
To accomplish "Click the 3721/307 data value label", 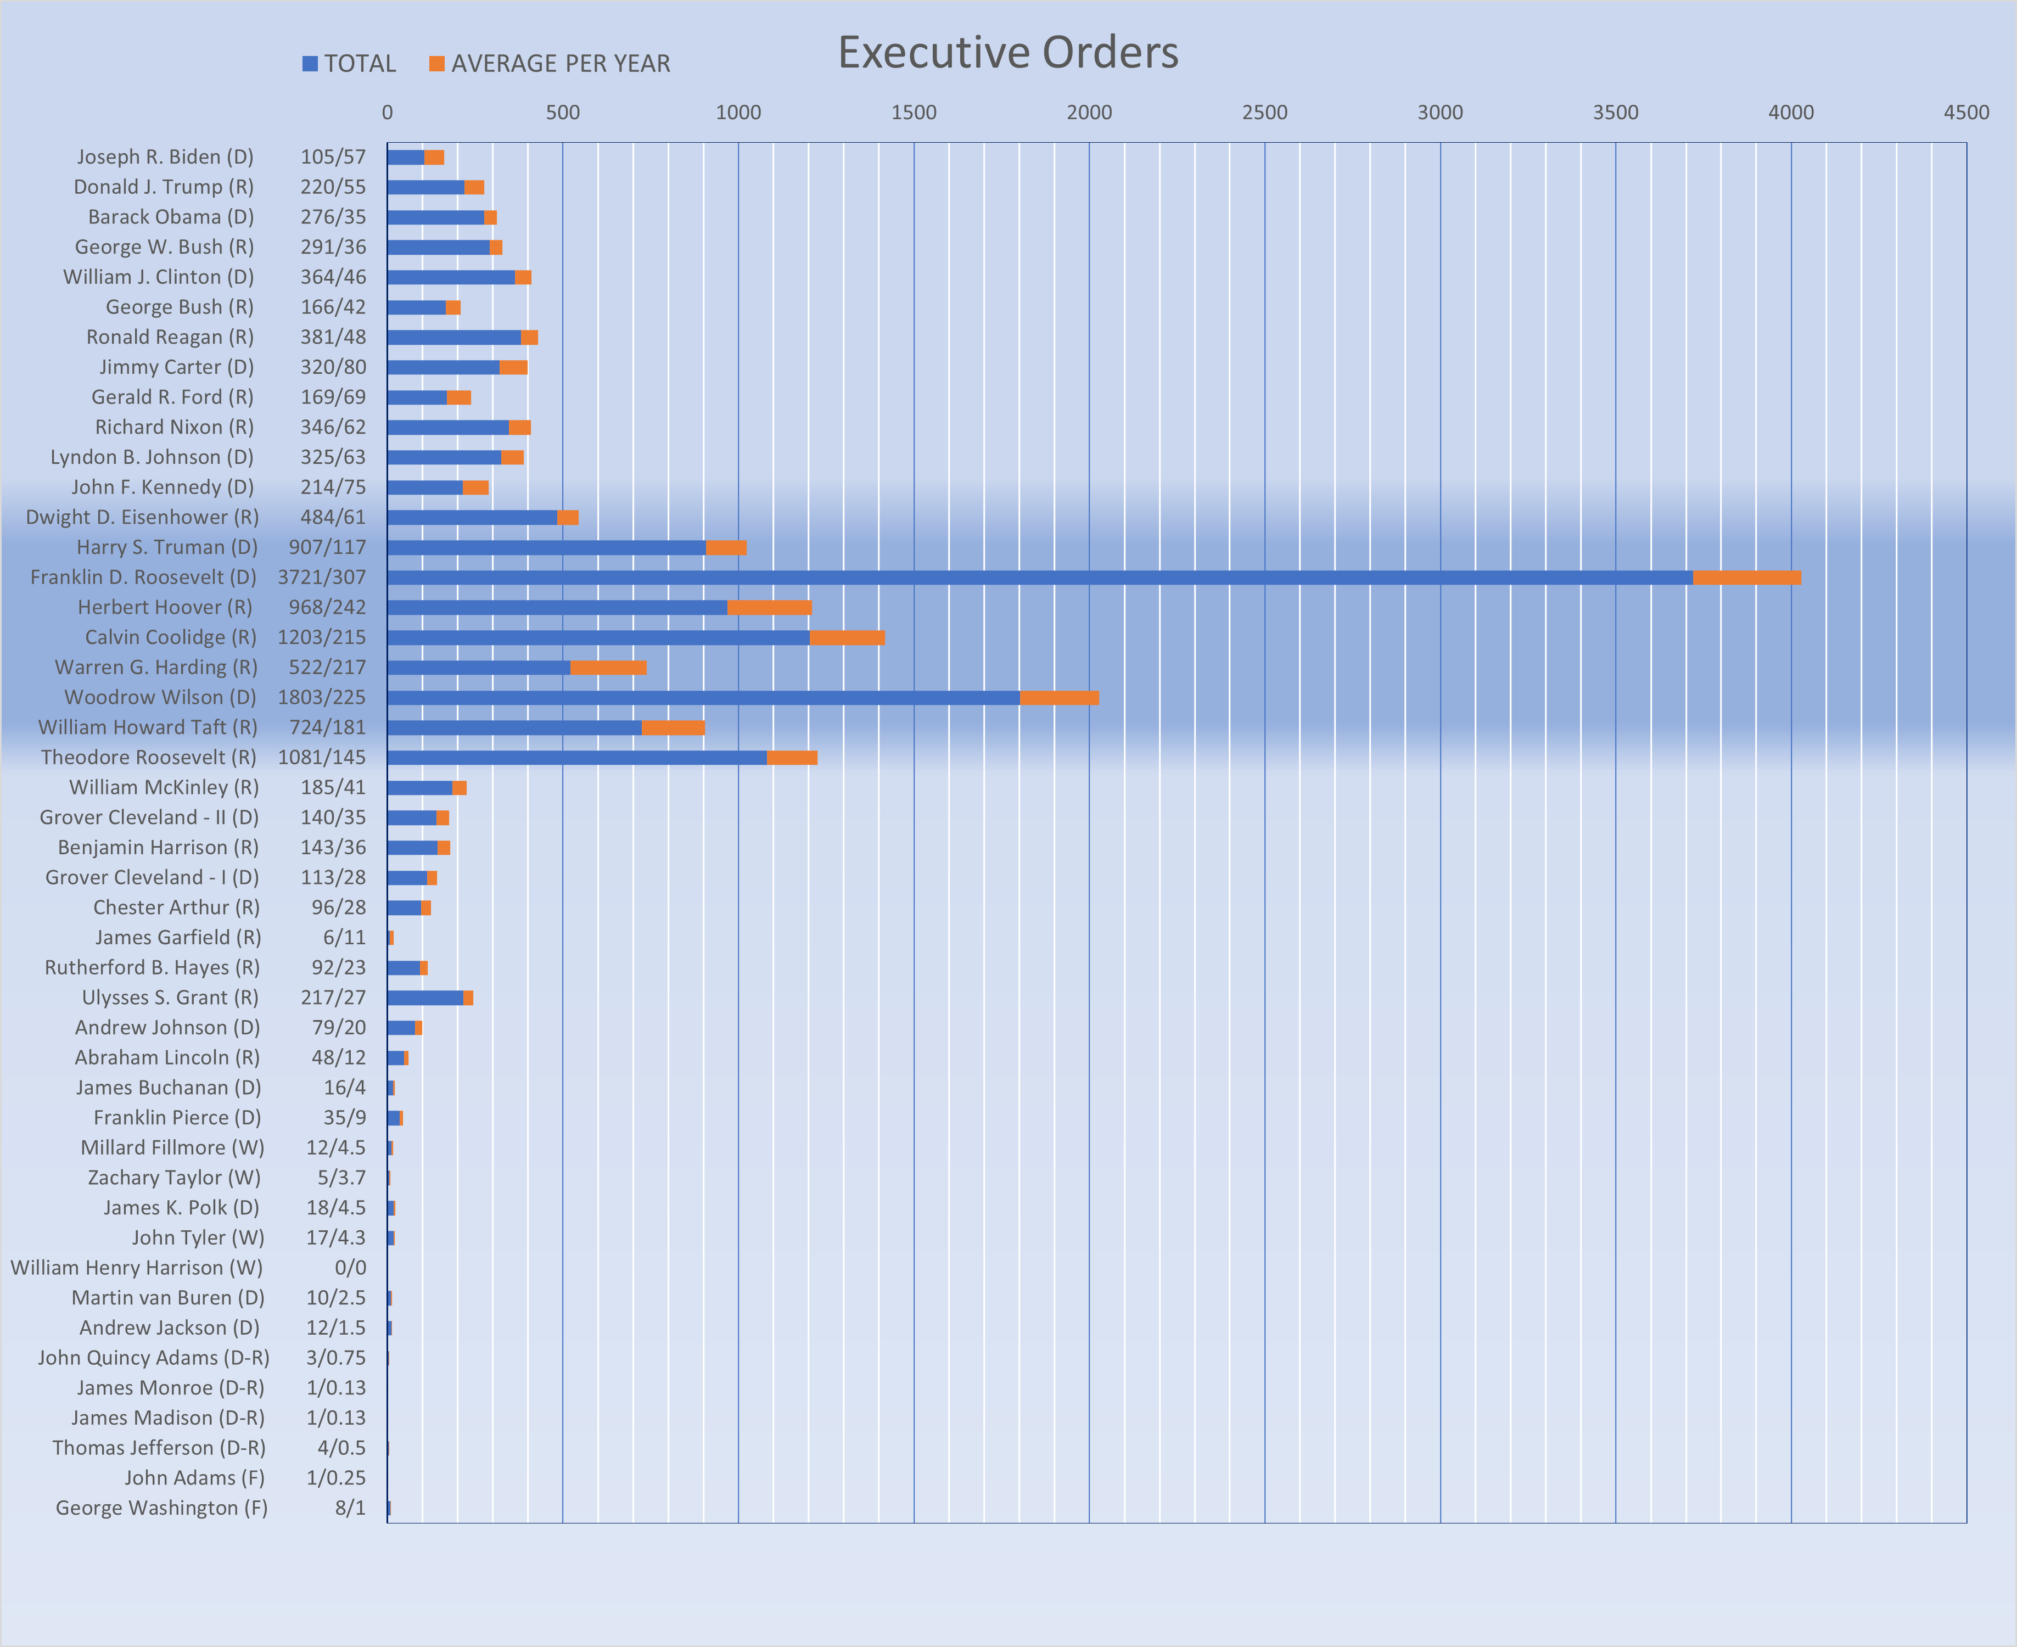I will coord(321,577).
